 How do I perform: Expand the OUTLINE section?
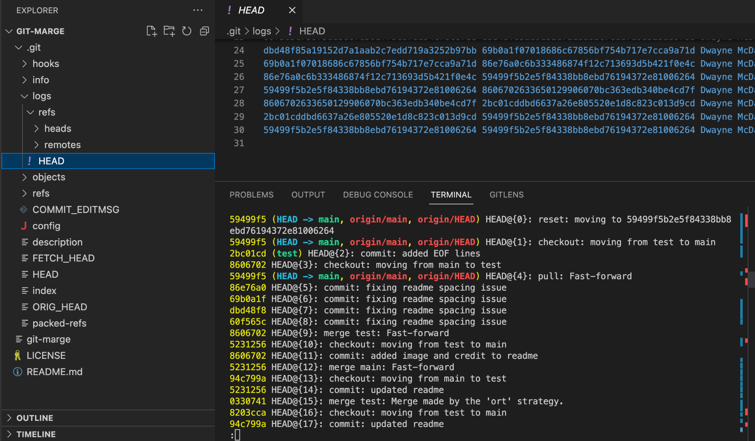point(35,418)
